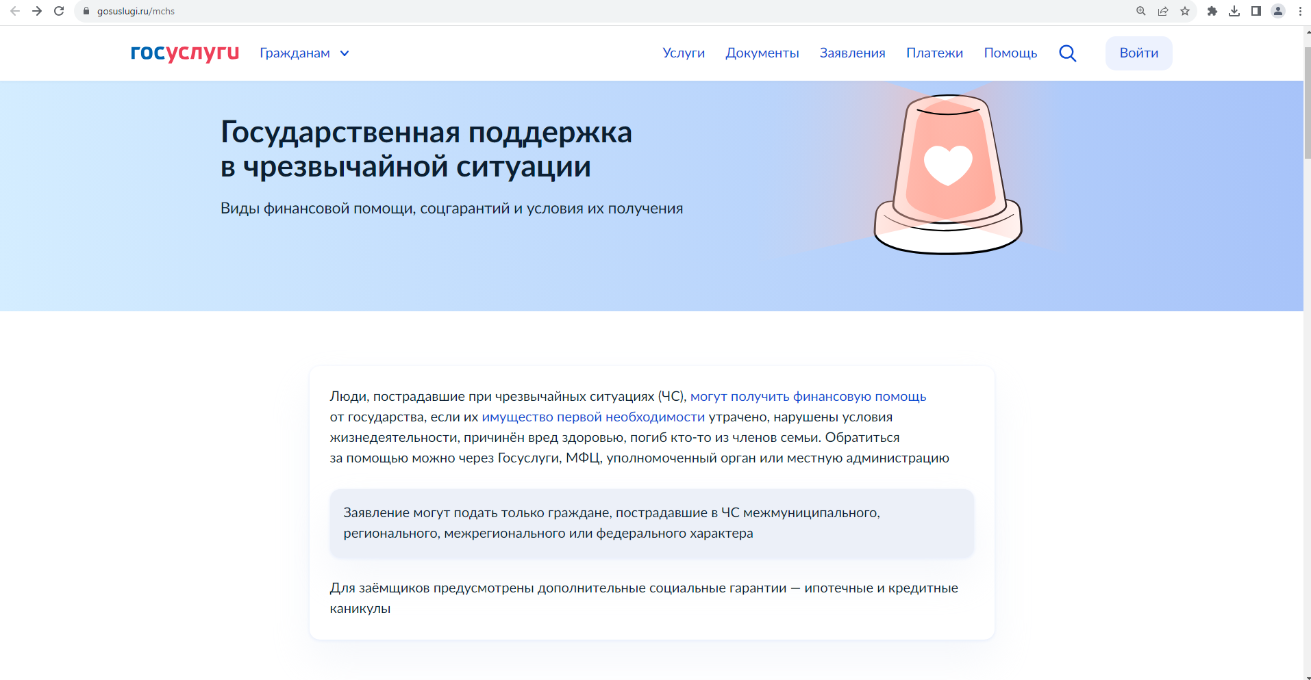
Task: Open the browser downloads icon
Action: pos(1234,11)
